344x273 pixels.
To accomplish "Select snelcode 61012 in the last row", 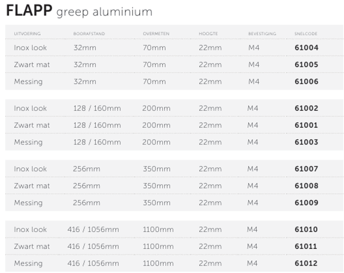I will 306,263.
